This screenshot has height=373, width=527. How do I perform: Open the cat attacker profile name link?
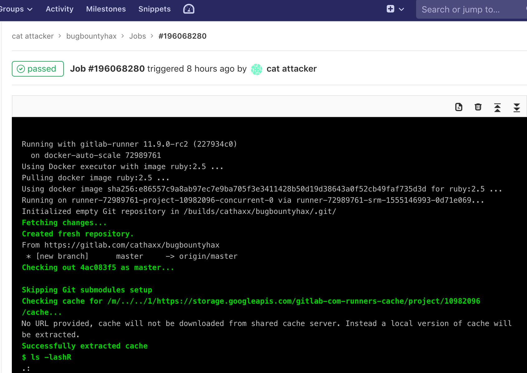pos(291,69)
